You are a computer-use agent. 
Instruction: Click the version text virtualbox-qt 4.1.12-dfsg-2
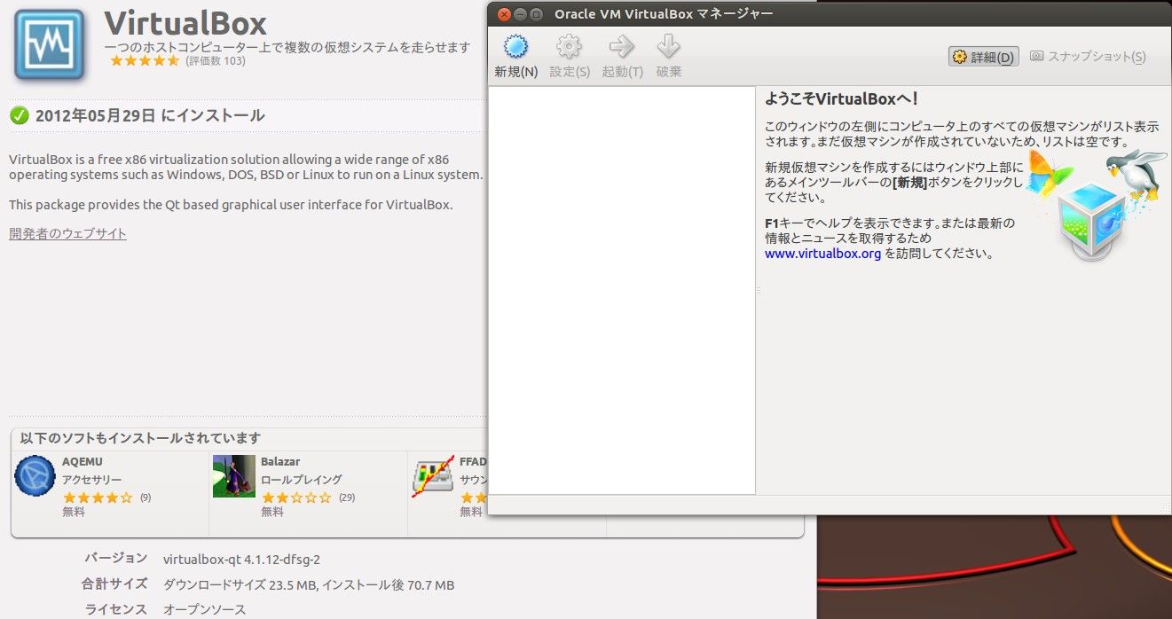[x=241, y=560]
